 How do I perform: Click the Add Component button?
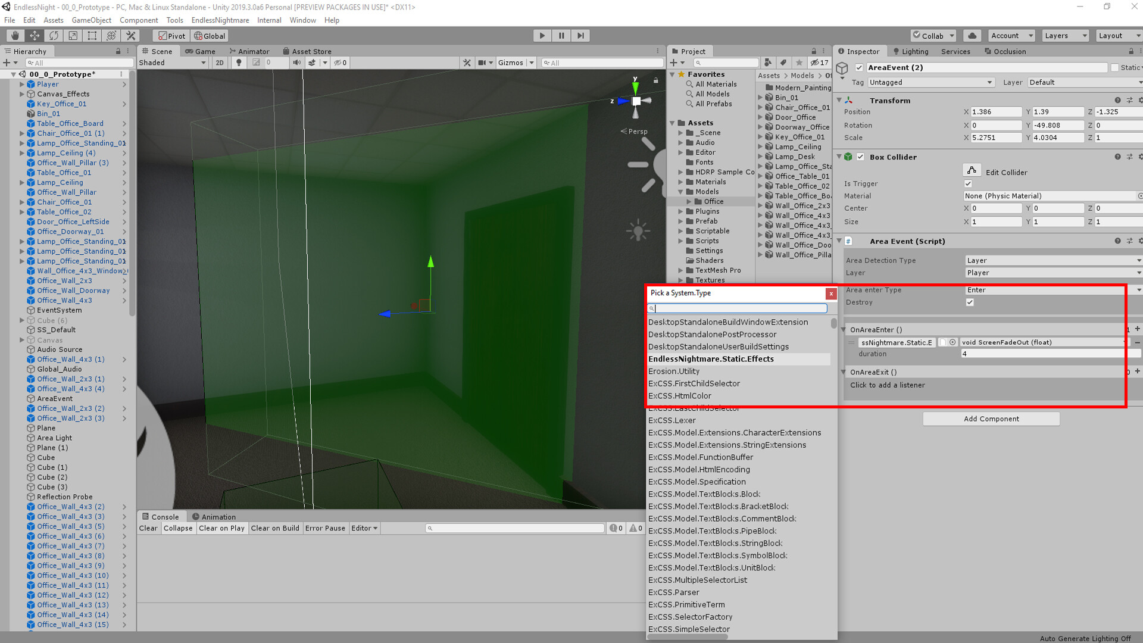pos(991,419)
